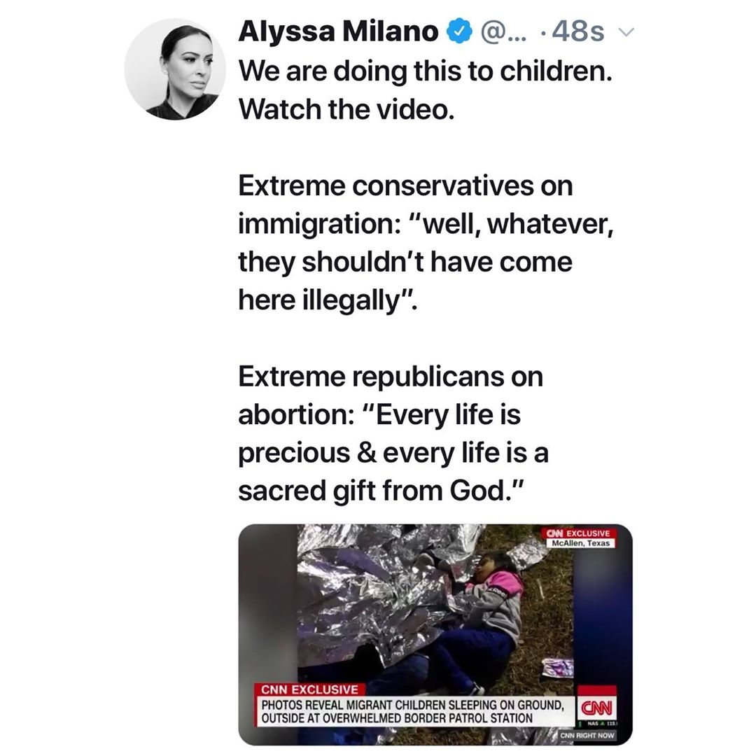This screenshot has height=756, width=756.
Task: Click the 'We are doing this to children' text
Action: pos(426,71)
